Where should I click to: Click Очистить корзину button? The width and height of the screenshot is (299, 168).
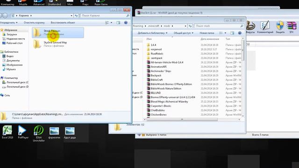tap(34, 23)
